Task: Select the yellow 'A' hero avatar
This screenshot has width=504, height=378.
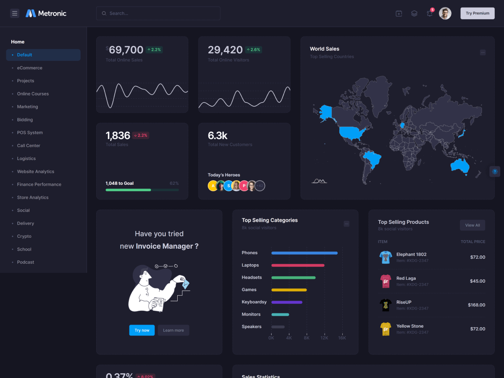Action: tap(213, 186)
